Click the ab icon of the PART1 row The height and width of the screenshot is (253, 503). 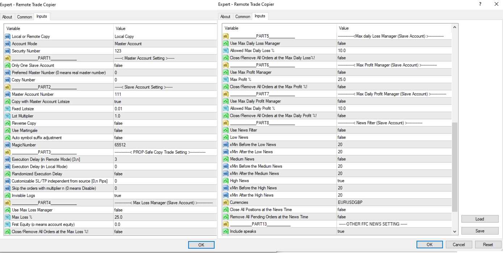point(8,58)
